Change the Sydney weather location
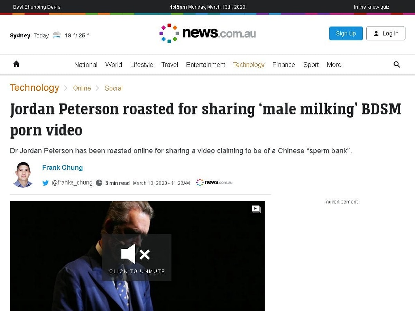The height and width of the screenshot is (311, 415). (20, 35)
